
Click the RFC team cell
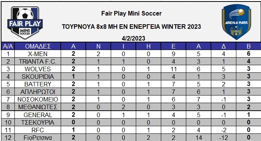(38, 130)
